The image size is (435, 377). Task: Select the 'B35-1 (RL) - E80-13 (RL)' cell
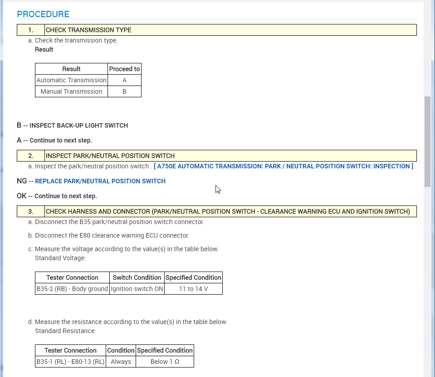click(x=70, y=362)
